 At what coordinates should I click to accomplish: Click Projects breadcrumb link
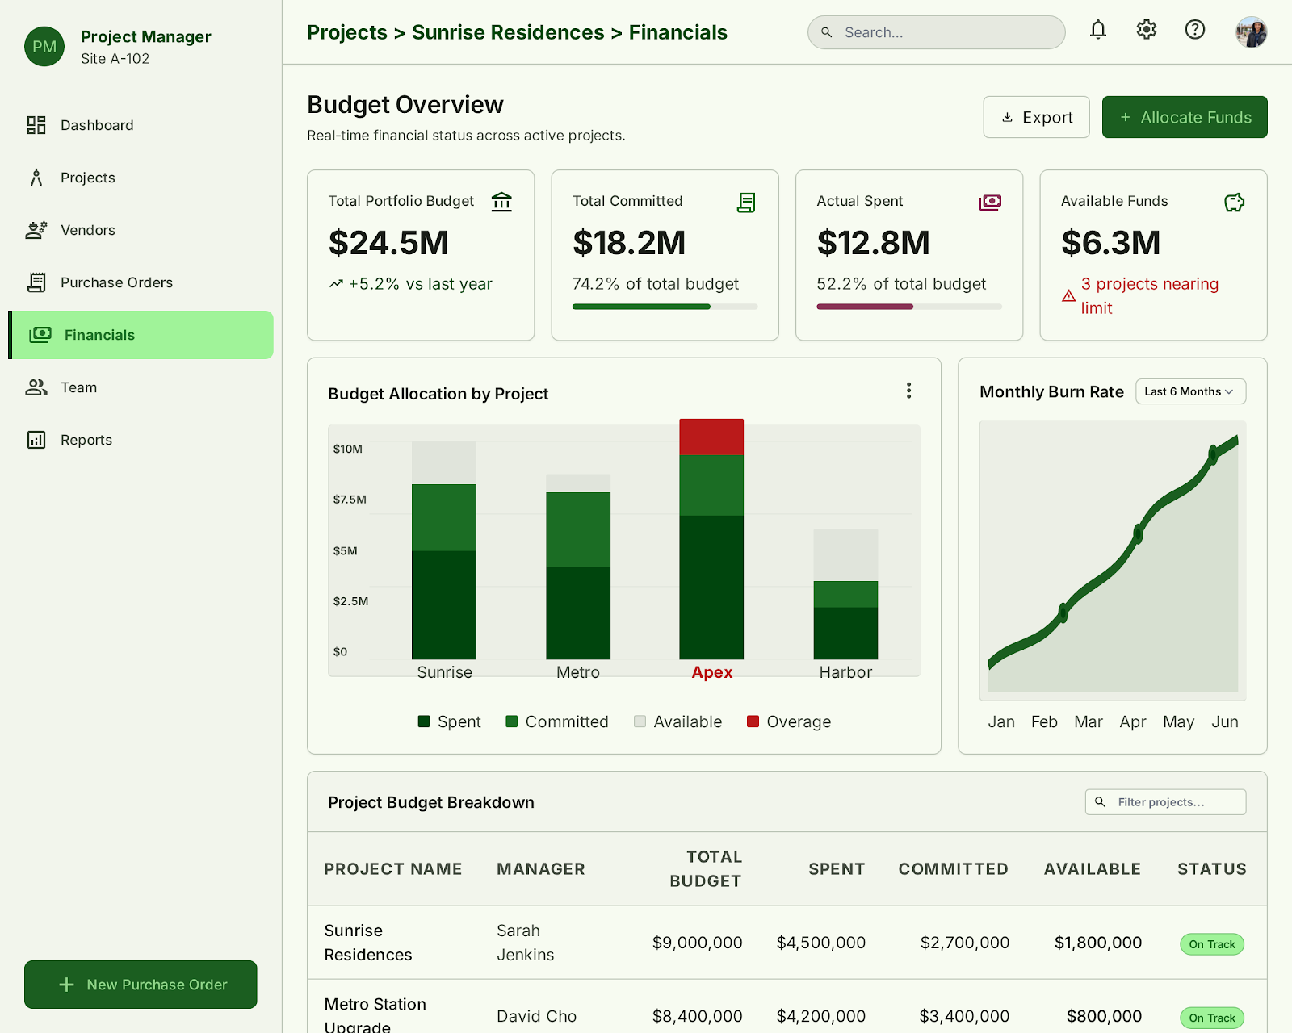pos(347,32)
